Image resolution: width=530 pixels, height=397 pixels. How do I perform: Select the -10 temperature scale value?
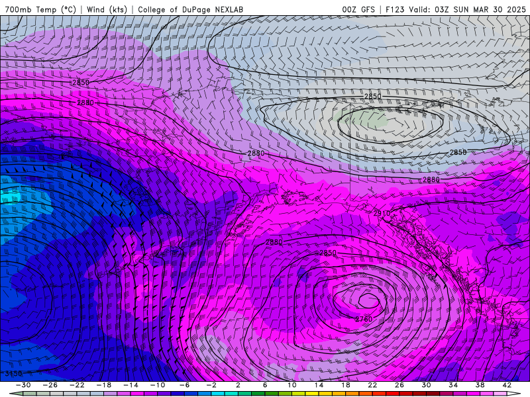tap(158, 385)
